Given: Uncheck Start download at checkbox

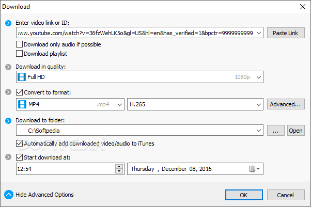Looking at the screenshot, I should tap(19, 157).
